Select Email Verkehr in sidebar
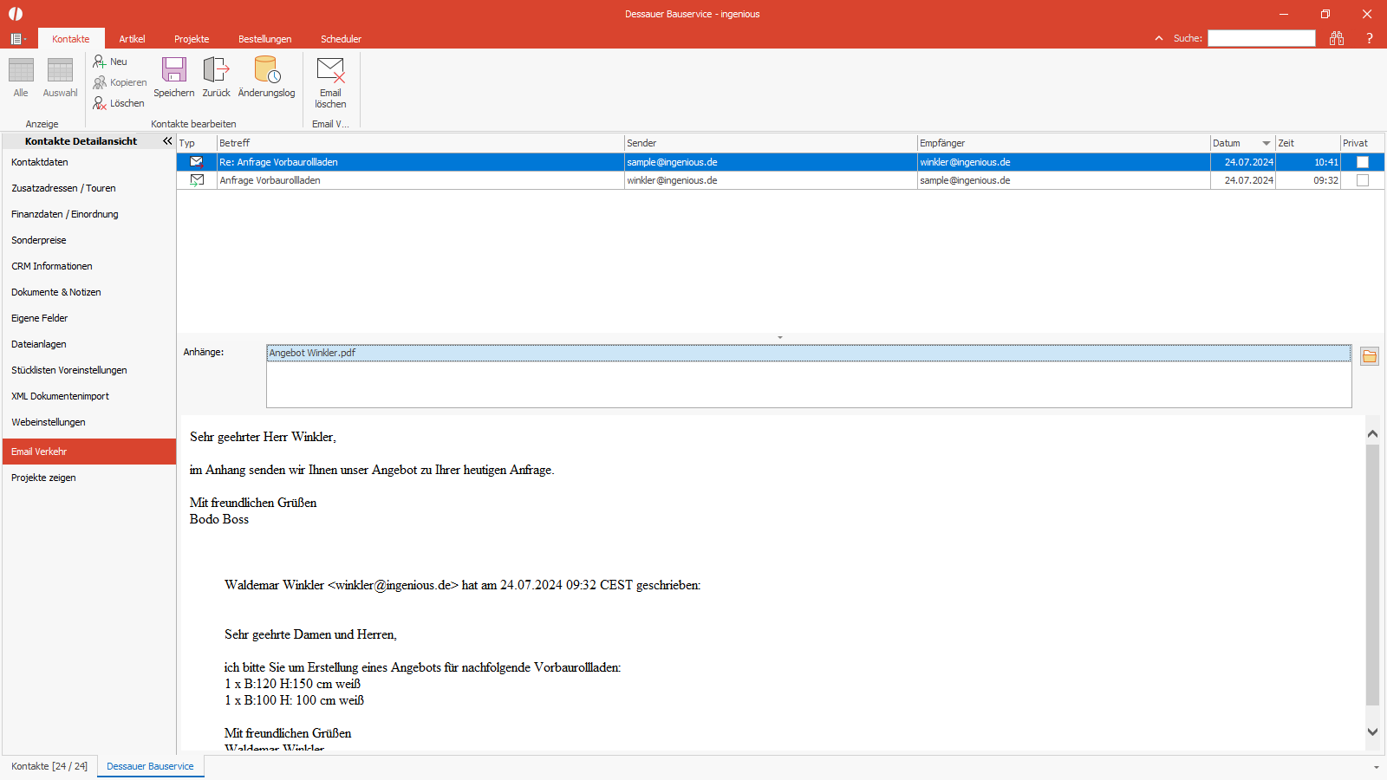The image size is (1387, 780). [x=89, y=452]
